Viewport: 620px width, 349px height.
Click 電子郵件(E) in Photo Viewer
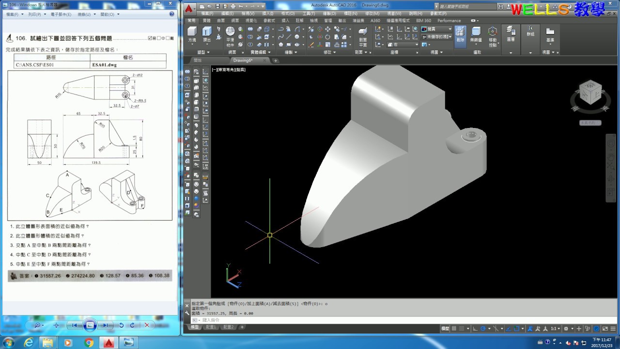click(x=61, y=15)
